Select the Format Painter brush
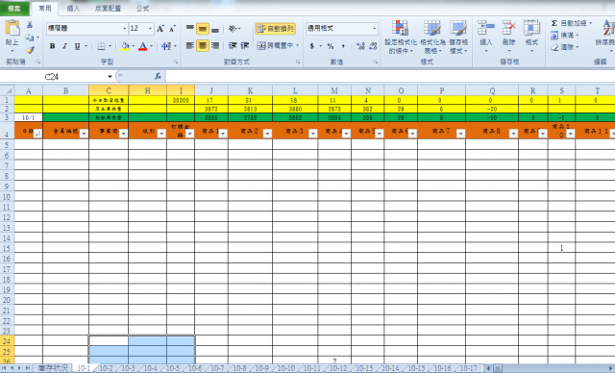The width and height of the screenshot is (615, 373). tap(30, 50)
